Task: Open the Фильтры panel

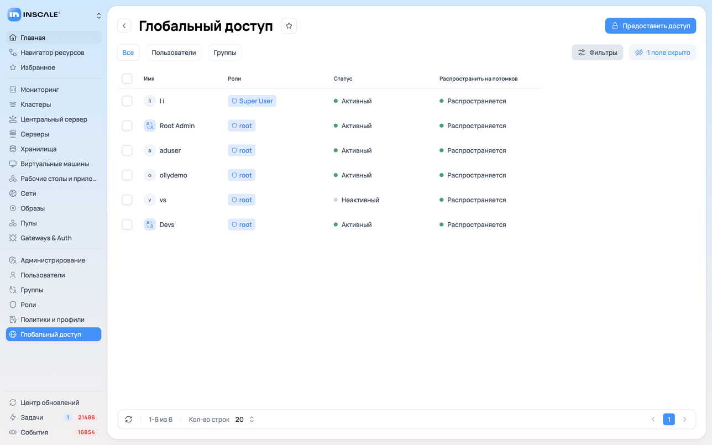Action: tap(598, 53)
